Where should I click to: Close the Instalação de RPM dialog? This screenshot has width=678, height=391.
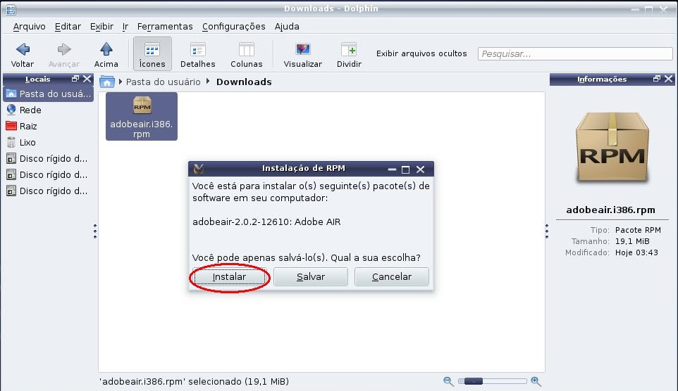click(x=420, y=169)
